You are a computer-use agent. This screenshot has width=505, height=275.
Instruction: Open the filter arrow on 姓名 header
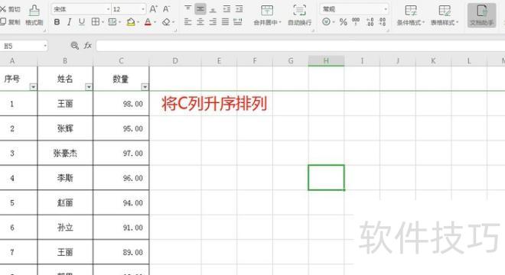[x=89, y=87]
